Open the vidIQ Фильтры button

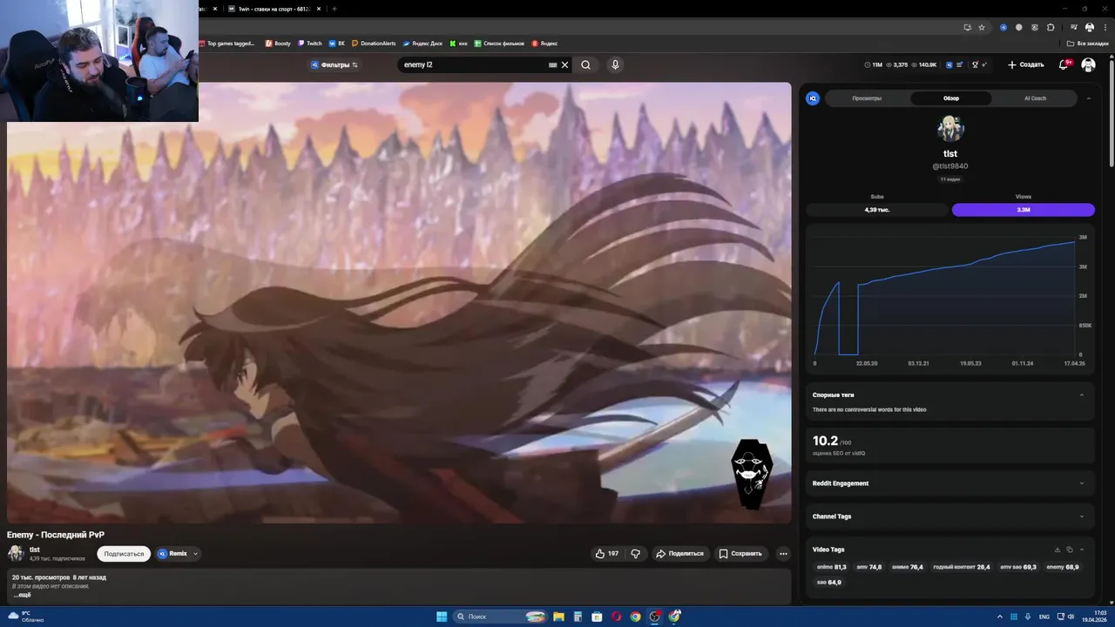[x=334, y=64]
